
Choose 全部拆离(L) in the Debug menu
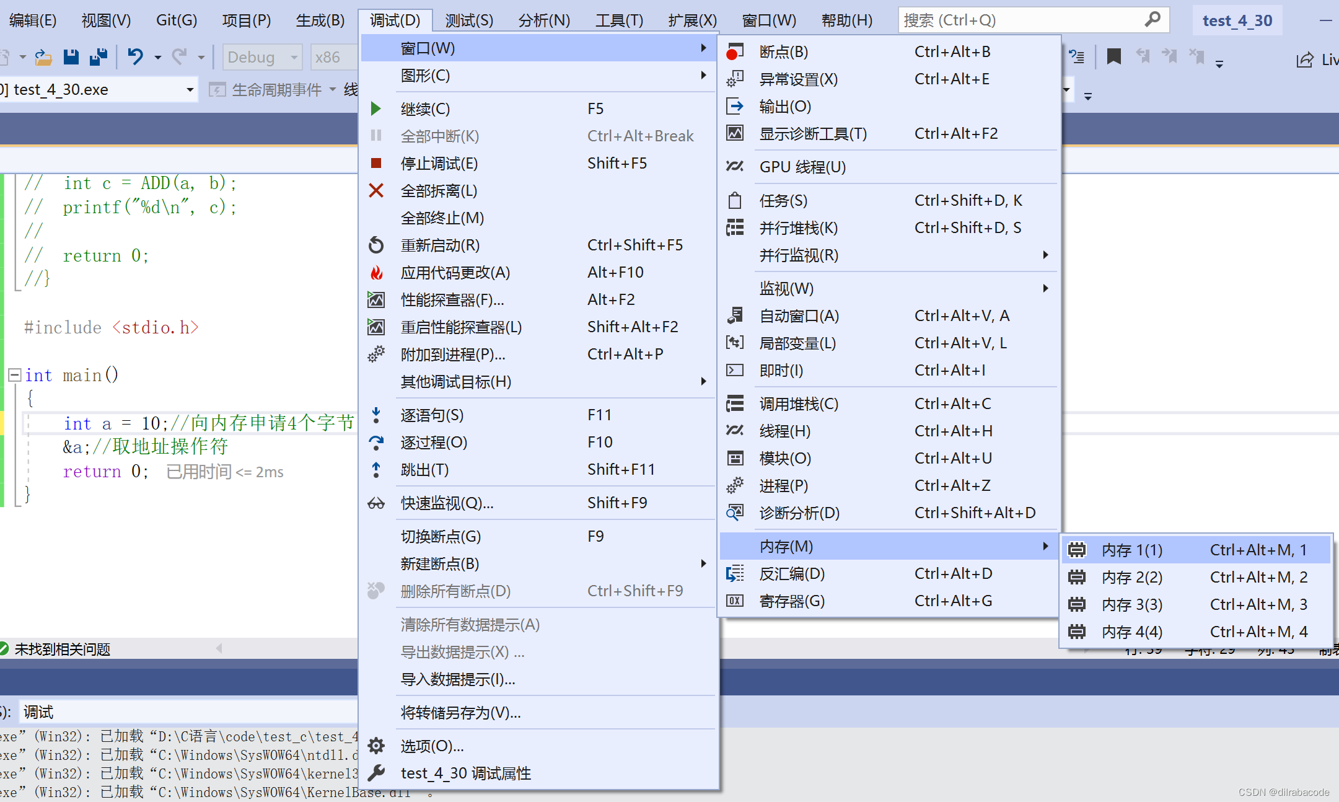(x=537, y=191)
